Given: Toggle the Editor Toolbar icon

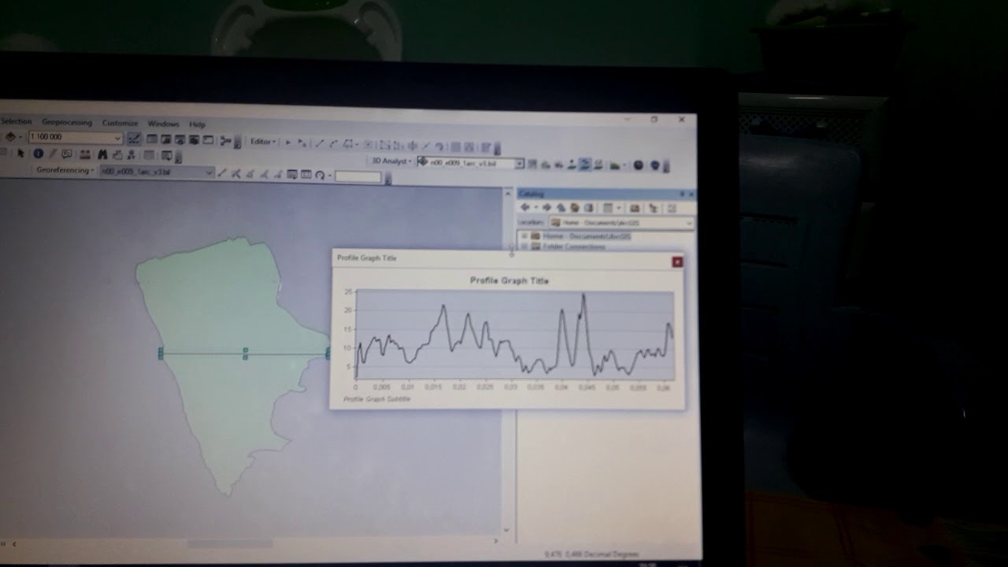Looking at the screenshot, I should point(135,139).
